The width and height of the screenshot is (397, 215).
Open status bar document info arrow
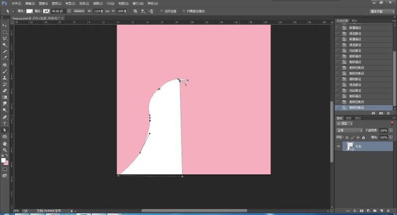(72, 211)
